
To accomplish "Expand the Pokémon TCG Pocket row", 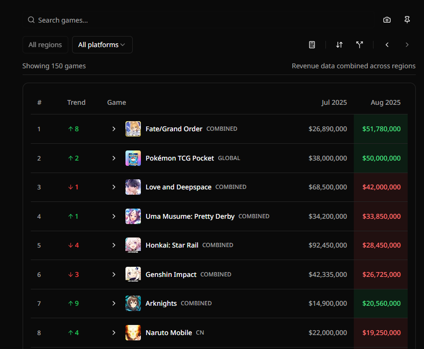I will click(114, 158).
